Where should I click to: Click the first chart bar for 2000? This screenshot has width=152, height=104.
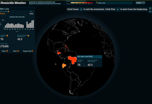pyautogui.click(x=5, y=27)
